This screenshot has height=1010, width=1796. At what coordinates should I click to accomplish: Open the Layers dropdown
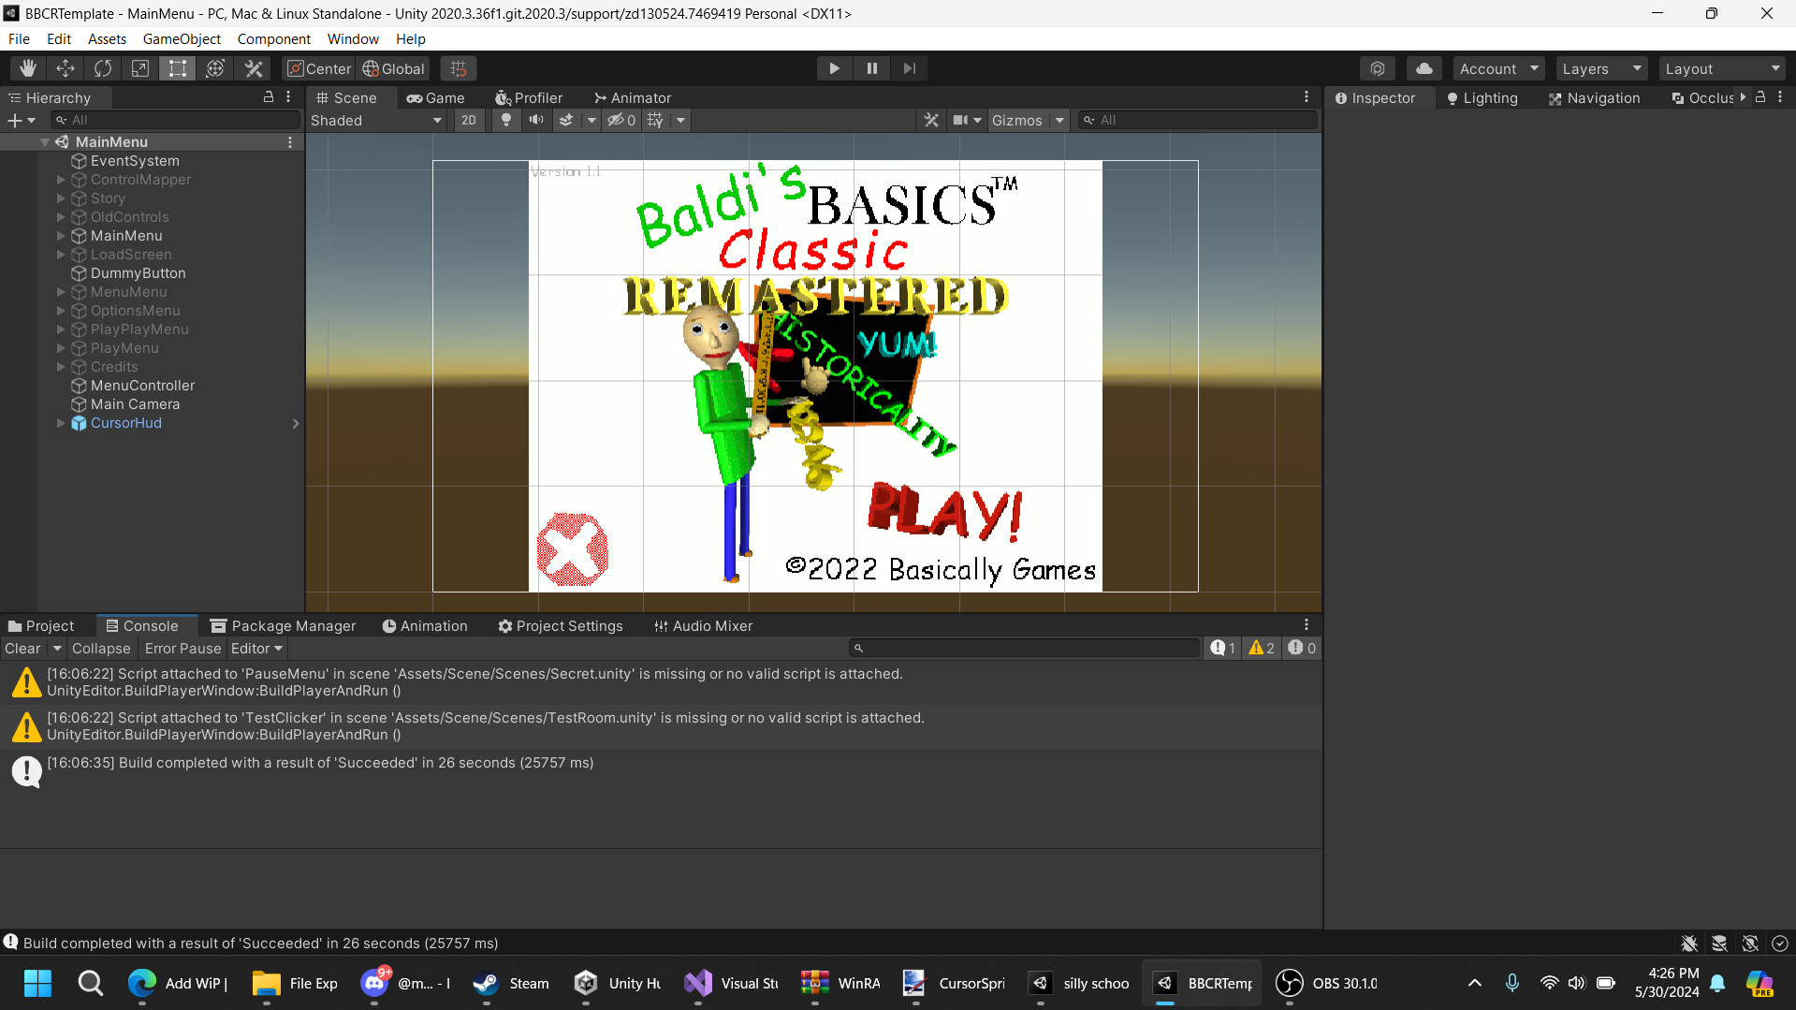1599,67
